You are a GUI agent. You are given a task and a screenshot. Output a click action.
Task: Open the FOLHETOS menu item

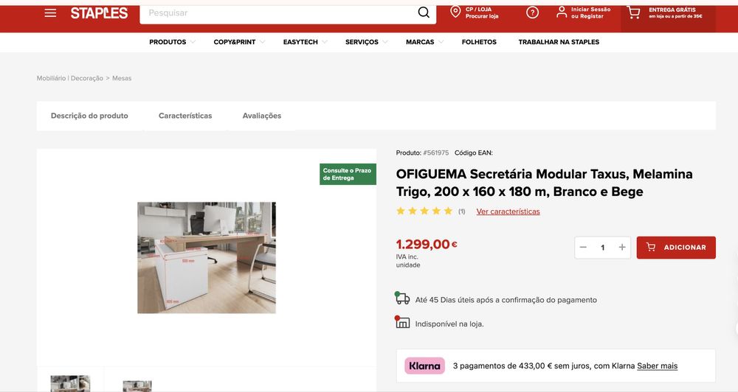(x=479, y=42)
